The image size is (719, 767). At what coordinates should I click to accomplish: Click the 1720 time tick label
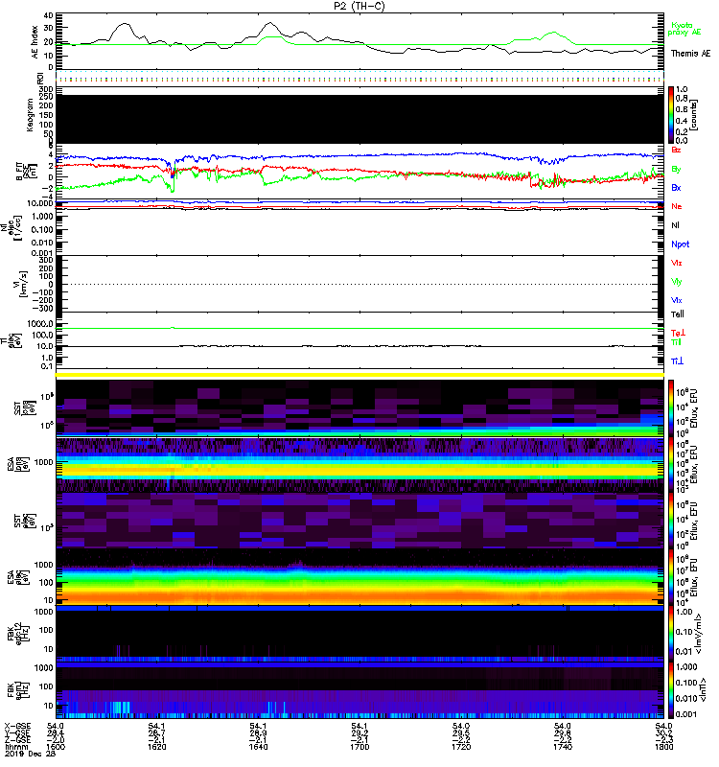[461, 747]
